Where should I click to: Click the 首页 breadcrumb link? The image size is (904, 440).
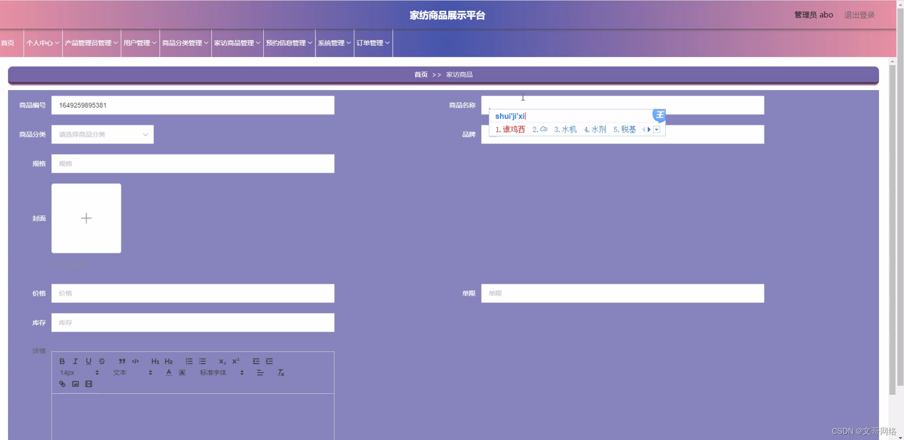click(x=420, y=74)
